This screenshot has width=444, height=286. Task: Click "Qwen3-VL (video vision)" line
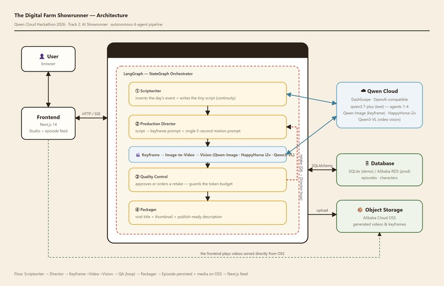pos(380,119)
